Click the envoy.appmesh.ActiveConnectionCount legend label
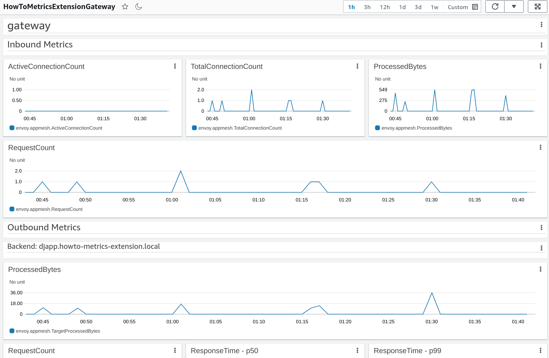549x358 pixels. 59,128
